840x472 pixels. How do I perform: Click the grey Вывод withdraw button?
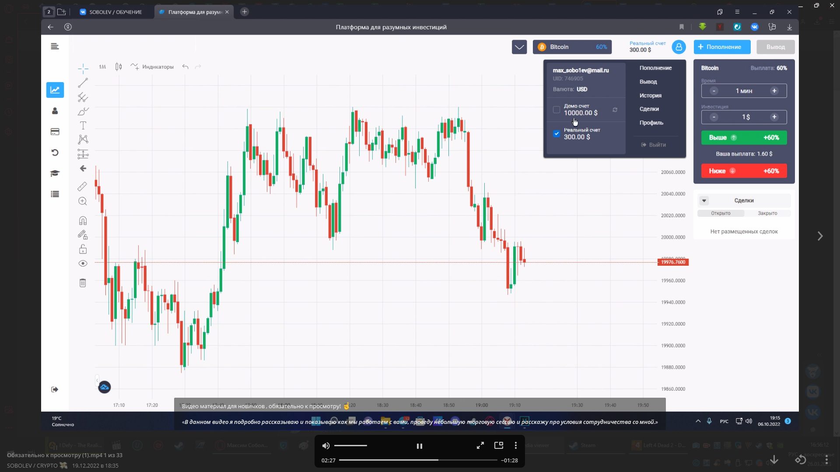[x=775, y=47]
